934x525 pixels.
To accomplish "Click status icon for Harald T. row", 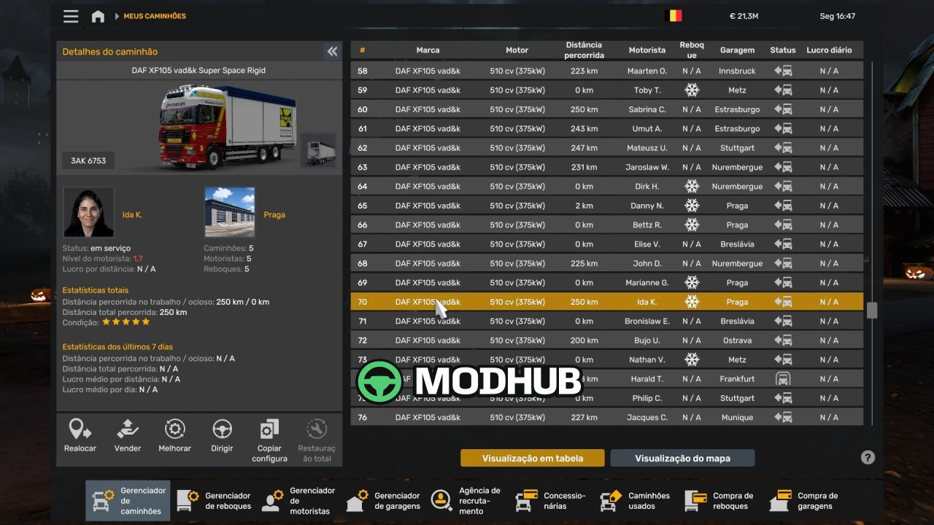I will (783, 379).
